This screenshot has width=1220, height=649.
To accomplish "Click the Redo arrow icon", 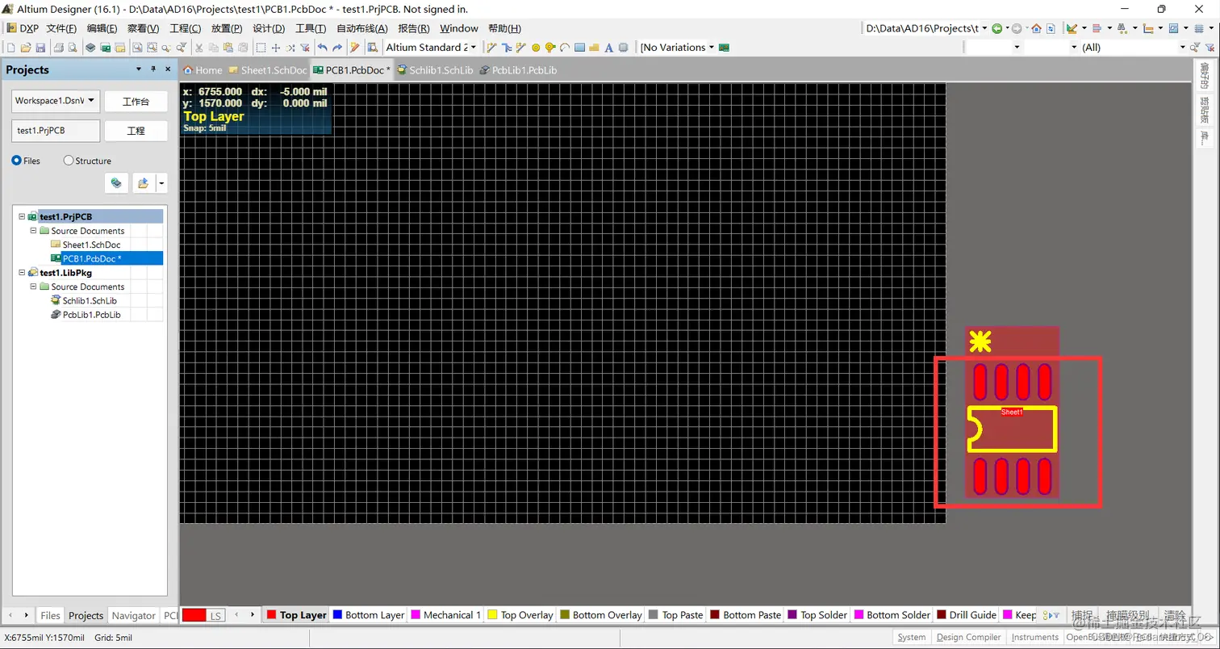I will (337, 48).
